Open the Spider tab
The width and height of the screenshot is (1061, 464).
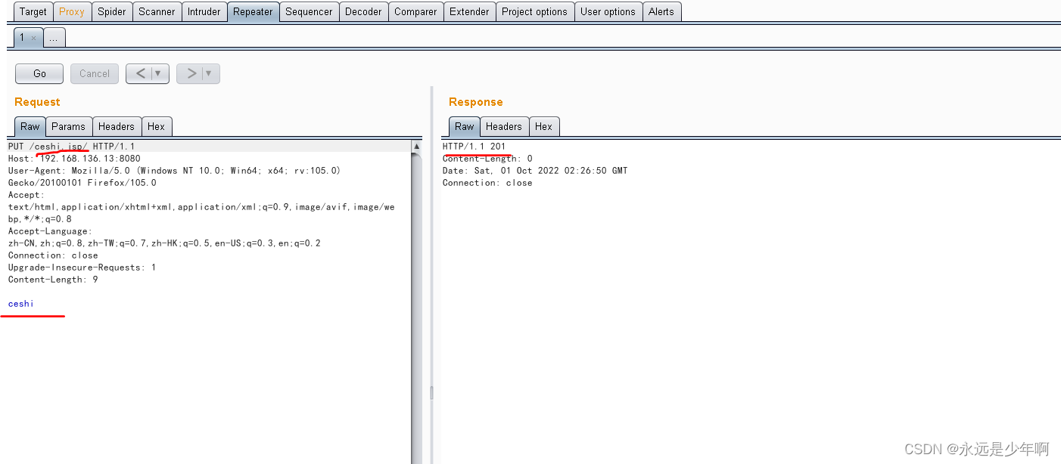[x=112, y=11]
